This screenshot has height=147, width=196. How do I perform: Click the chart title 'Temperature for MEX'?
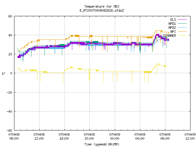(102, 6)
